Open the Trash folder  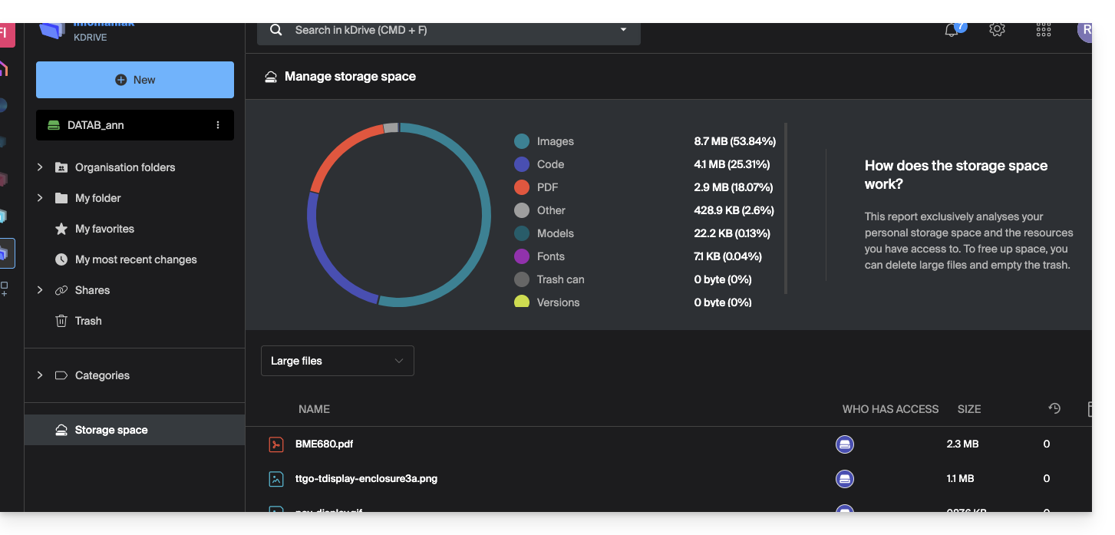tap(88, 321)
